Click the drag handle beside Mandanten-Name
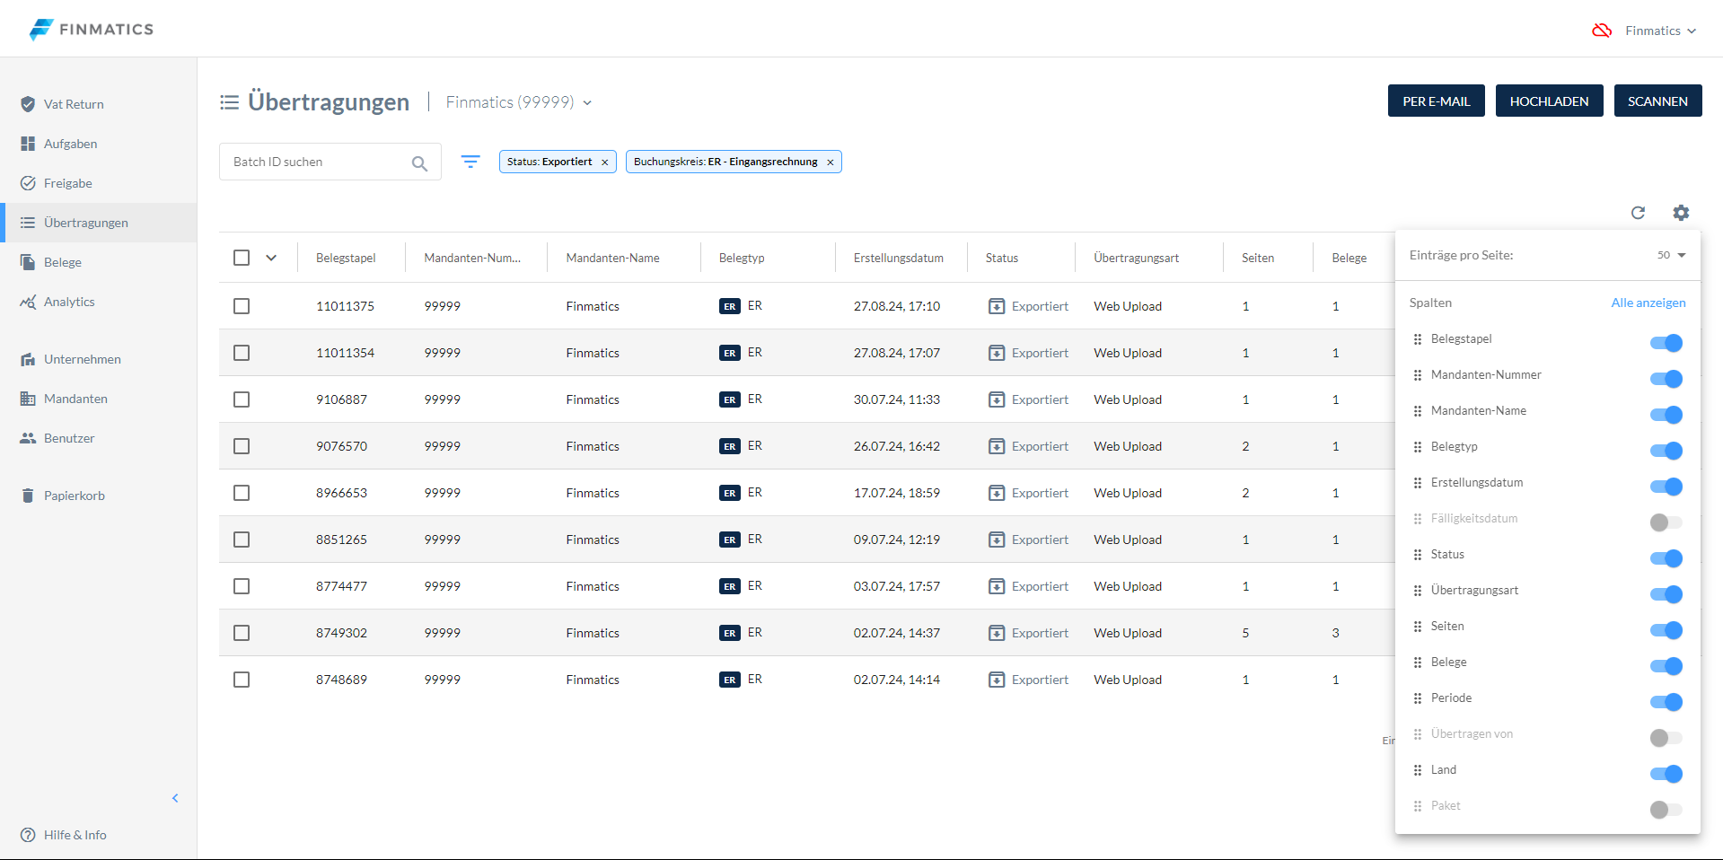Screen dimensions: 1723x860 [x=1418, y=411]
